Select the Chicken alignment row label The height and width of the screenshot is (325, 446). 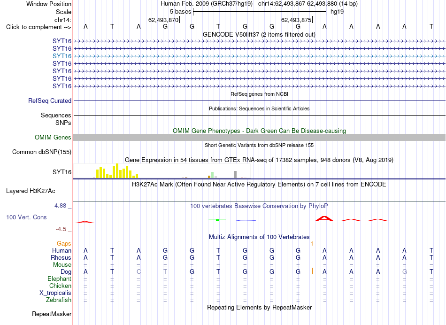60,286
